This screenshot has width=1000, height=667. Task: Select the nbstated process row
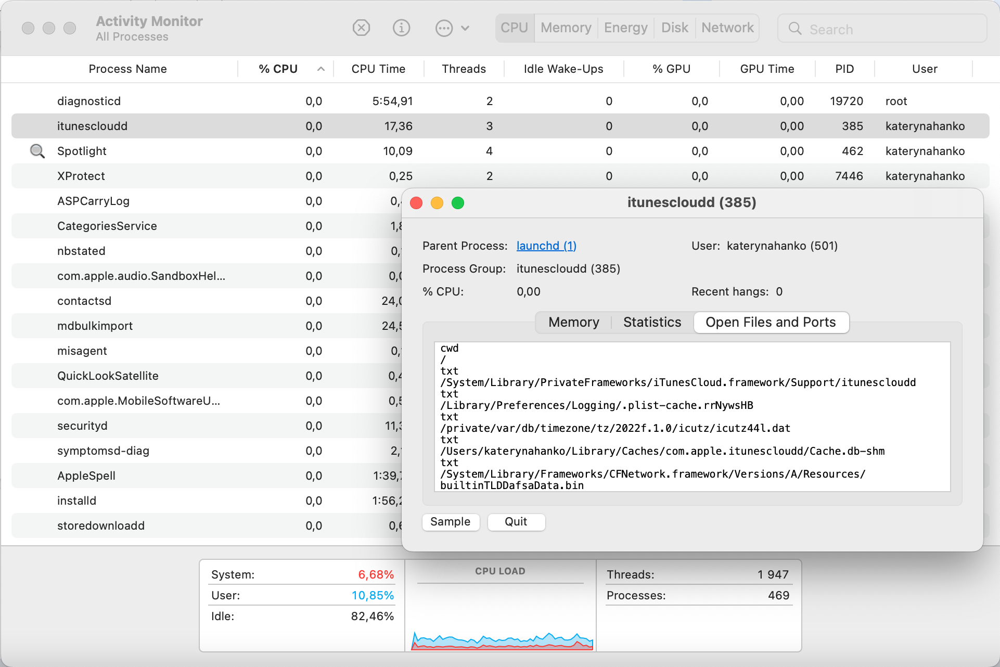[207, 251]
